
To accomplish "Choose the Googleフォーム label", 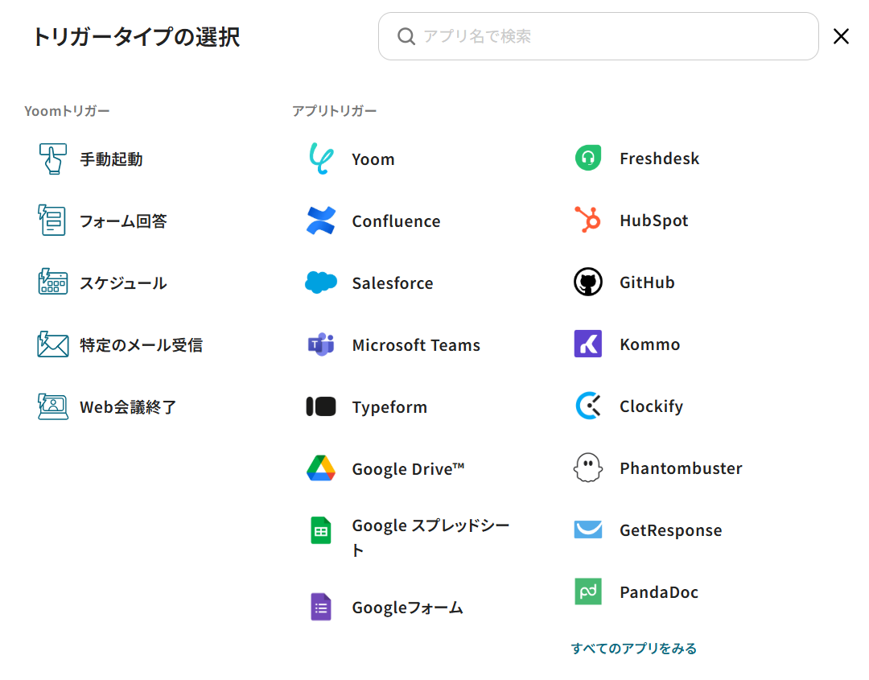I will (408, 608).
